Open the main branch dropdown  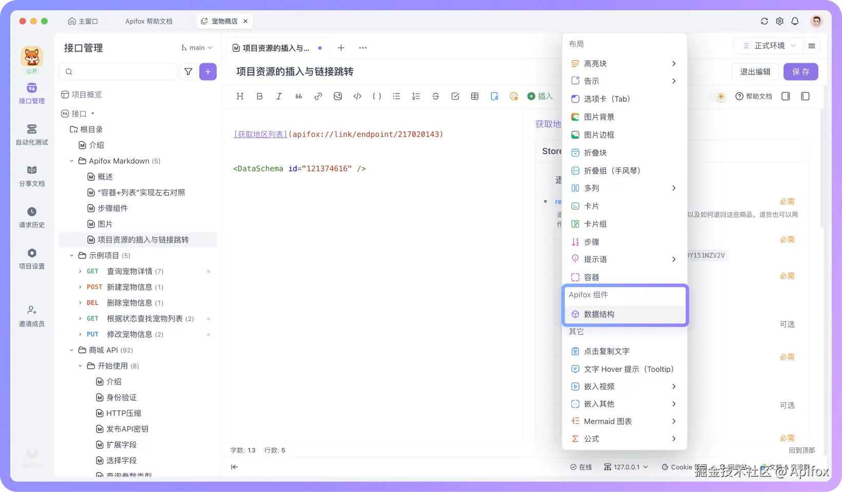tap(197, 48)
